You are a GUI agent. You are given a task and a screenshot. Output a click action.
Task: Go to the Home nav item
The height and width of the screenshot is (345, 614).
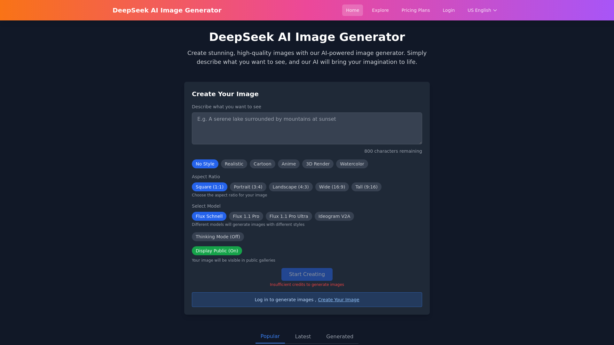(x=352, y=10)
